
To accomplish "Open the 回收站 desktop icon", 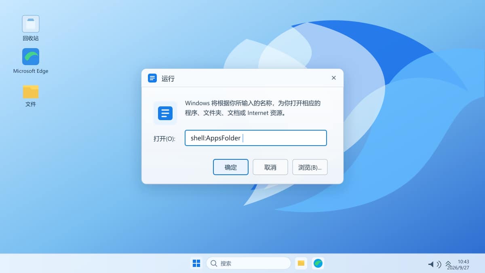I will (x=31, y=28).
